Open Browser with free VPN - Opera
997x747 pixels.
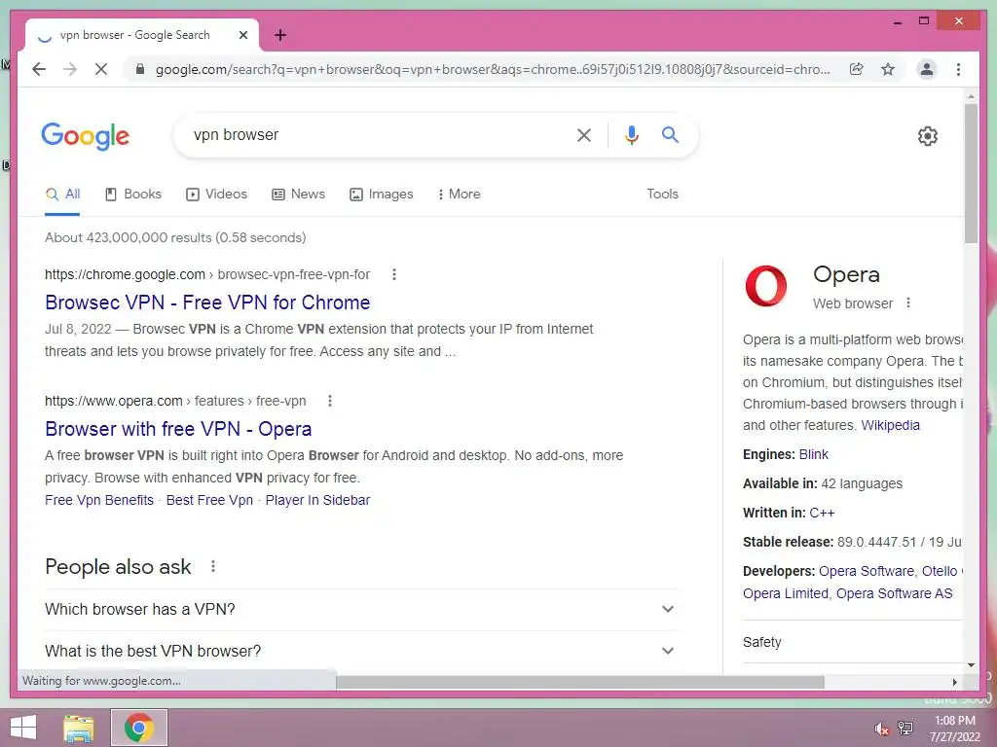178,429
